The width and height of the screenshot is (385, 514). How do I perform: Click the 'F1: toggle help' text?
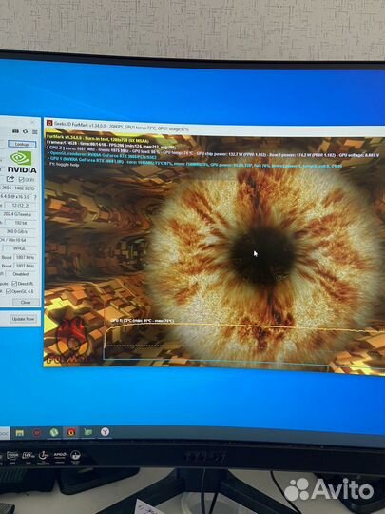click(63, 165)
